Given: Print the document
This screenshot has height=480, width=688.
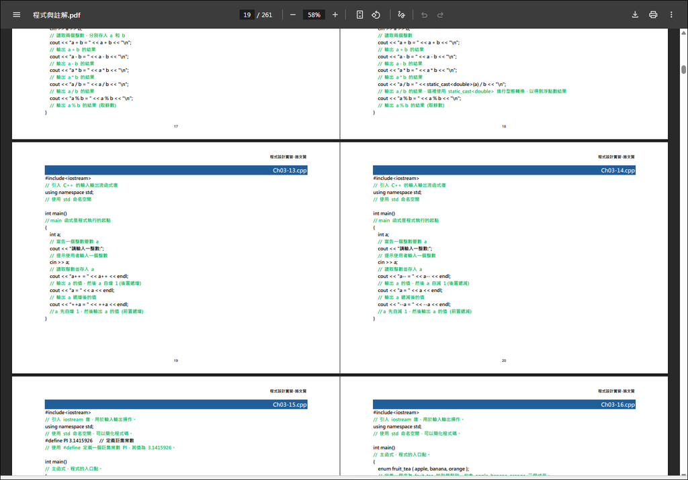Looking at the screenshot, I should pos(653,15).
